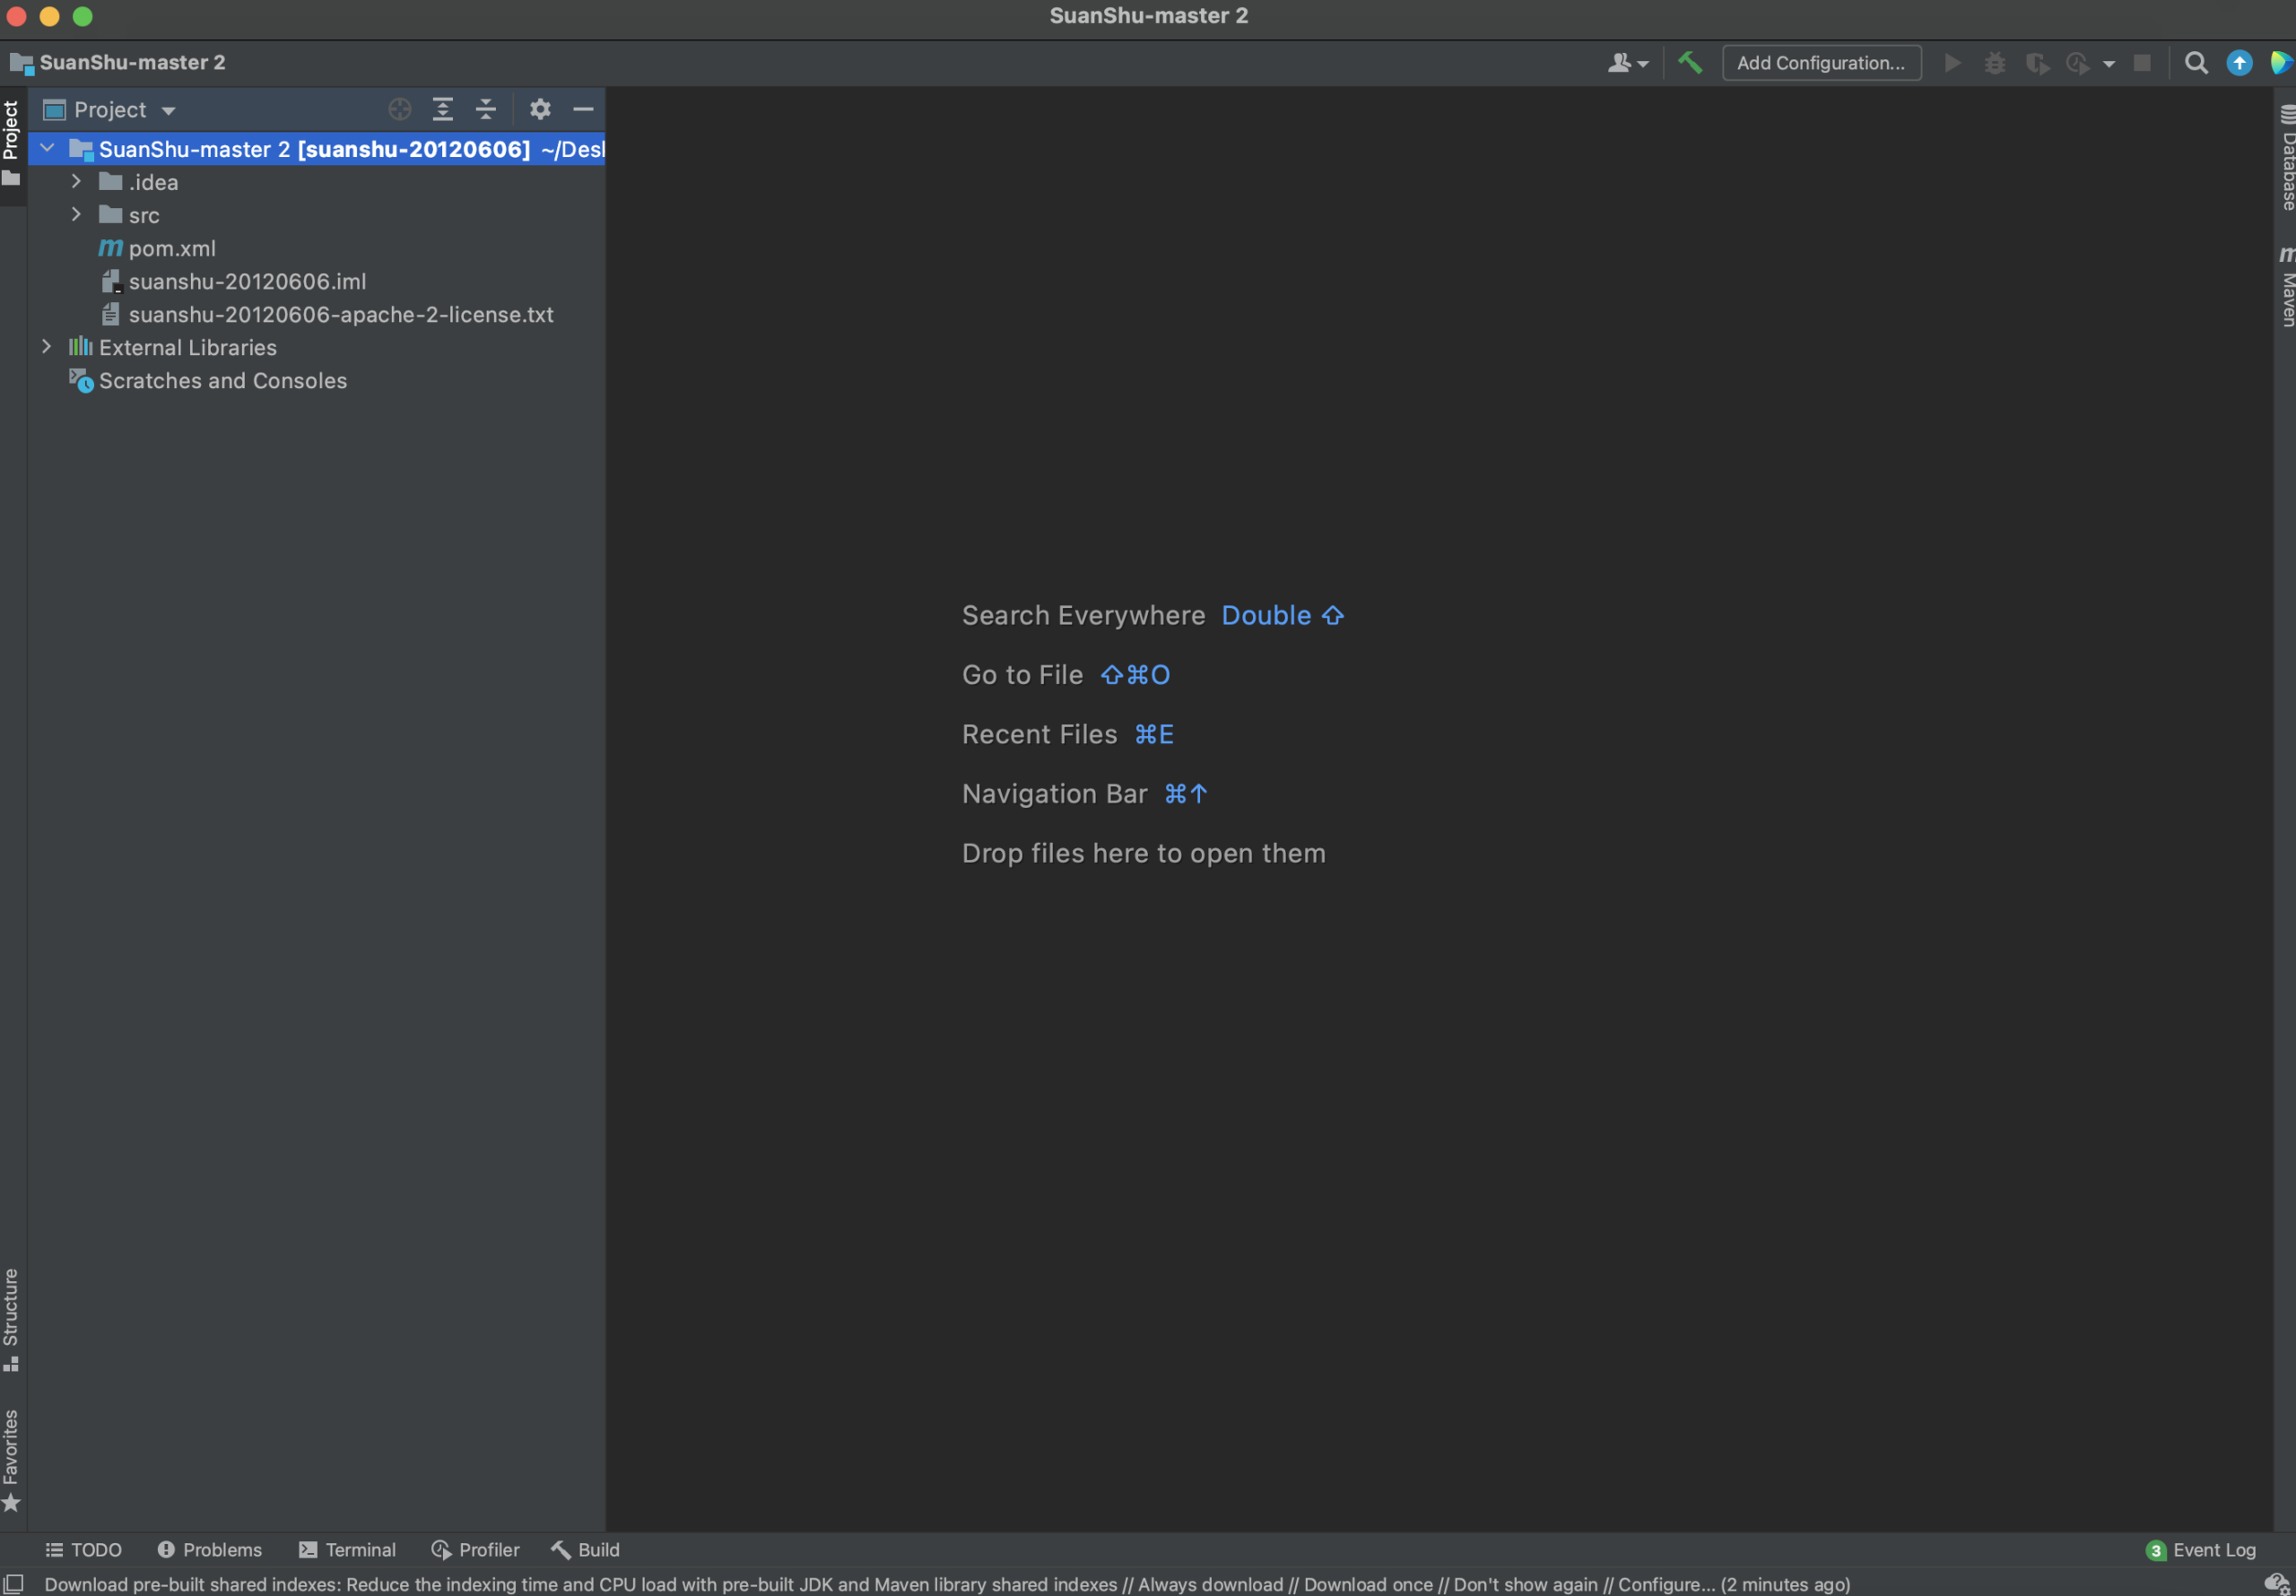Click the Add Configuration button

point(1821,63)
